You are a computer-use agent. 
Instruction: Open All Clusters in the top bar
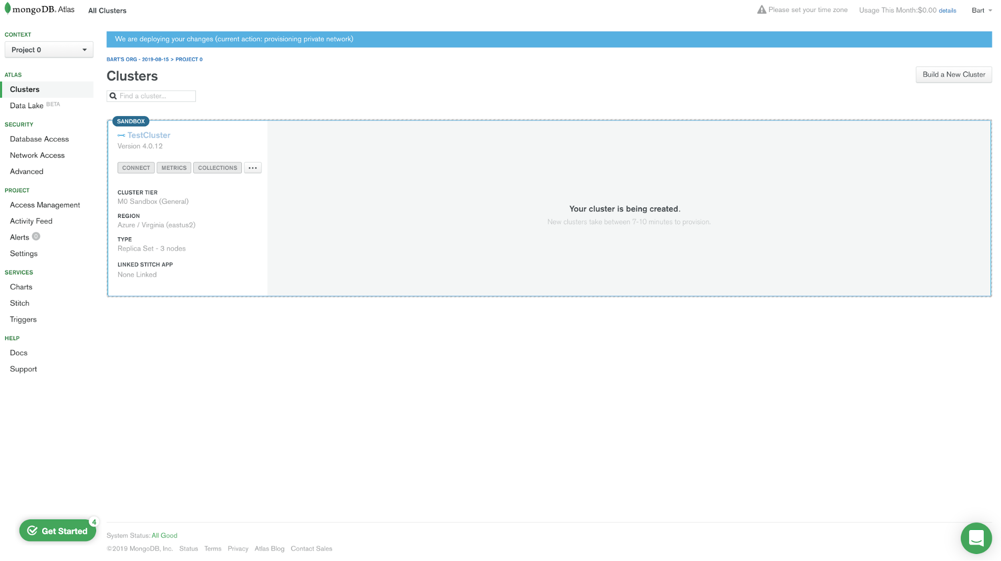point(107,11)
